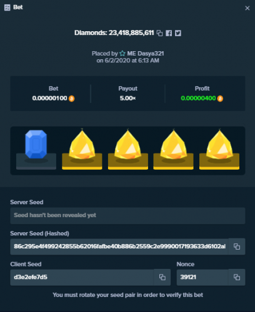Share the bet on Twitter
Screen dimensions: 255x312
178,33
